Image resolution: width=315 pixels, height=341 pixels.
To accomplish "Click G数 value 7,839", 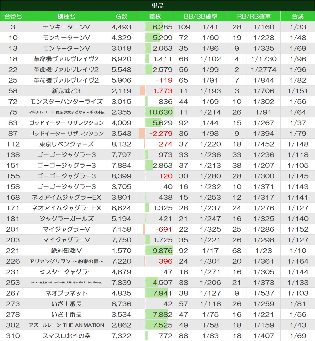I will 121,283.
